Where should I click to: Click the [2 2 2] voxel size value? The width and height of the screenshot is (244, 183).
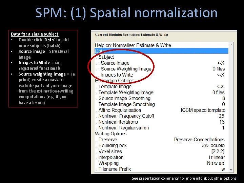point(218,151)
